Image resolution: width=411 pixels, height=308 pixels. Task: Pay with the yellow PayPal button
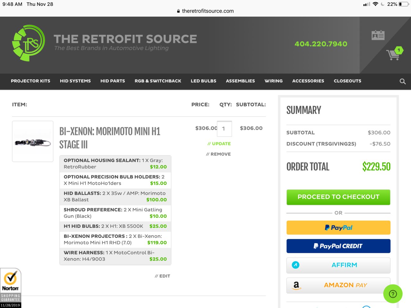click(338, 227)
